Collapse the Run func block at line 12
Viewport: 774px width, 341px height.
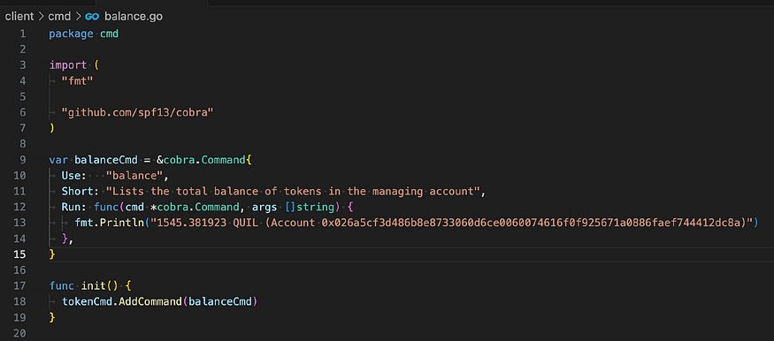coord(39,207)
